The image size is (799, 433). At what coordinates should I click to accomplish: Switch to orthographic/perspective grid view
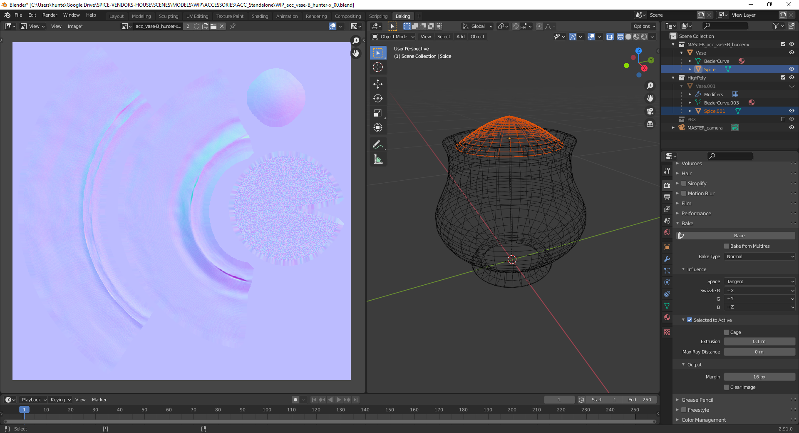coord(650,124)
